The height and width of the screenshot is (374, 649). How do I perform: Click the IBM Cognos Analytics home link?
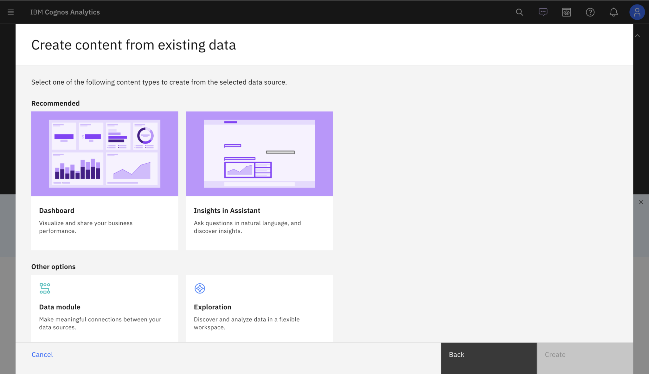65,12
